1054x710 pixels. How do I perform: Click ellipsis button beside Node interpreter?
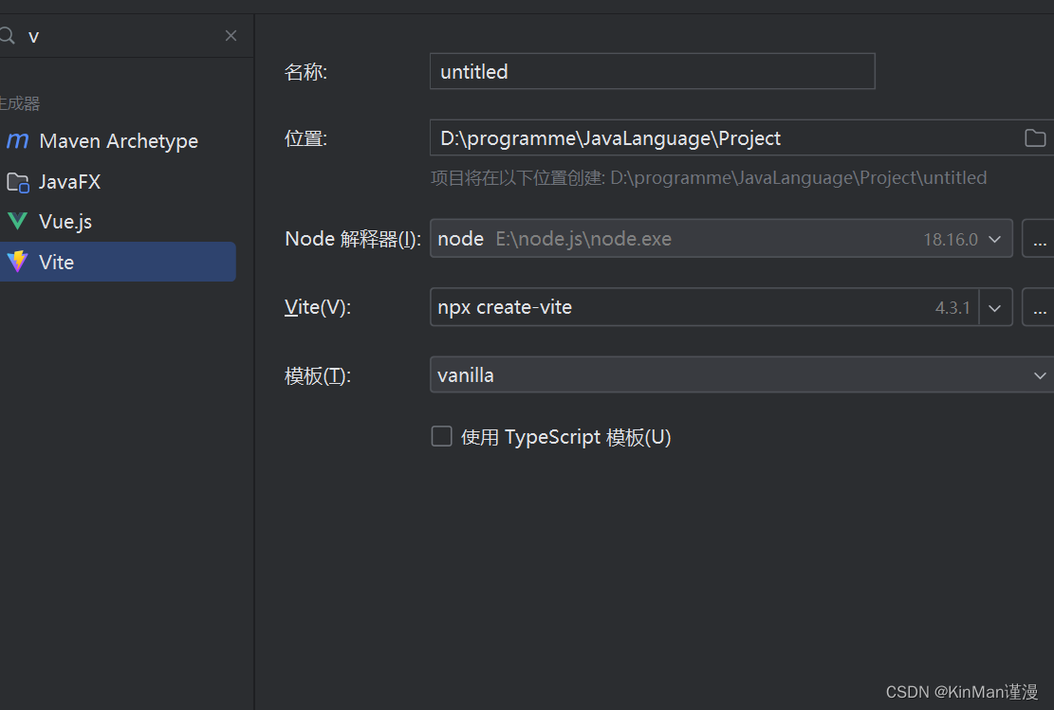1039,239
